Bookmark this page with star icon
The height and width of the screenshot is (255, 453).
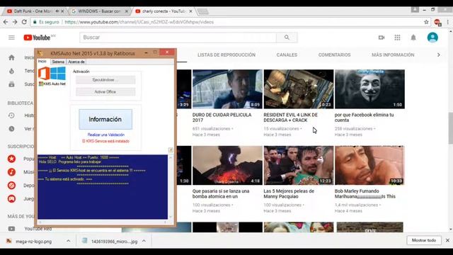pyautogui.click(x=426, y=22)
